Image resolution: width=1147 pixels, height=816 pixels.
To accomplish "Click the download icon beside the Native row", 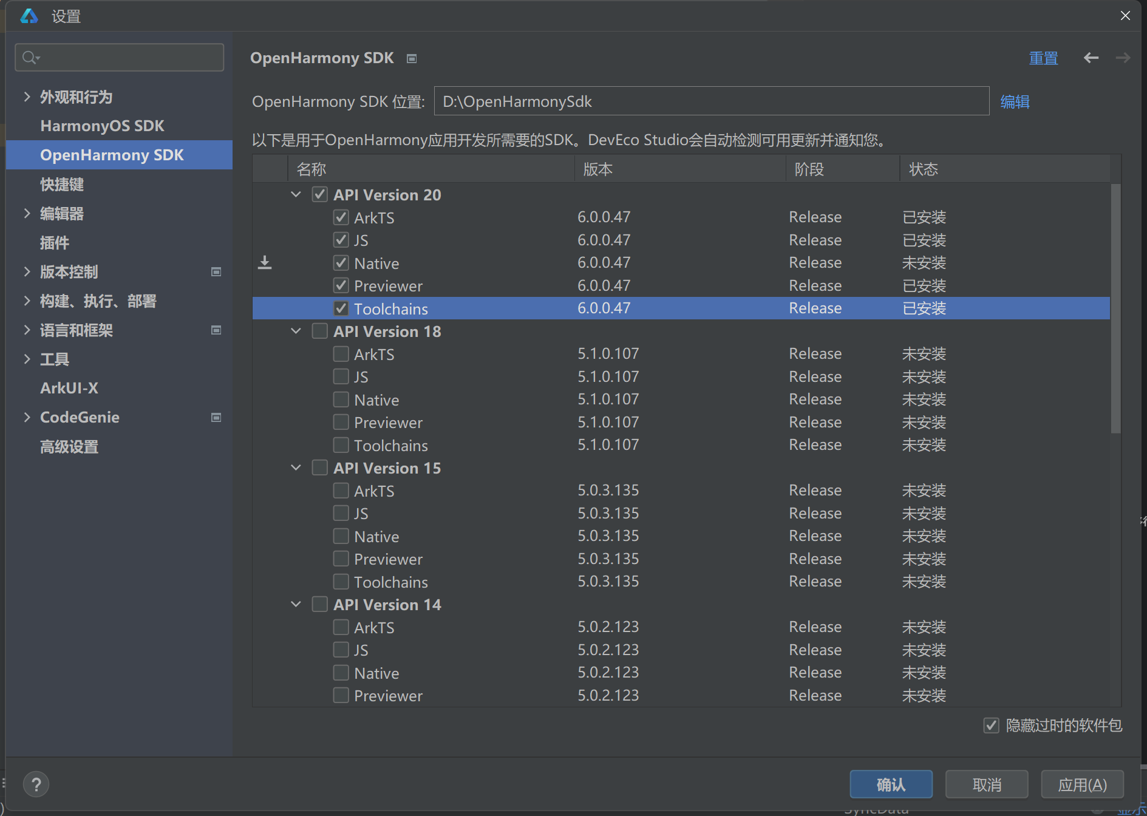I will point(265,262).
